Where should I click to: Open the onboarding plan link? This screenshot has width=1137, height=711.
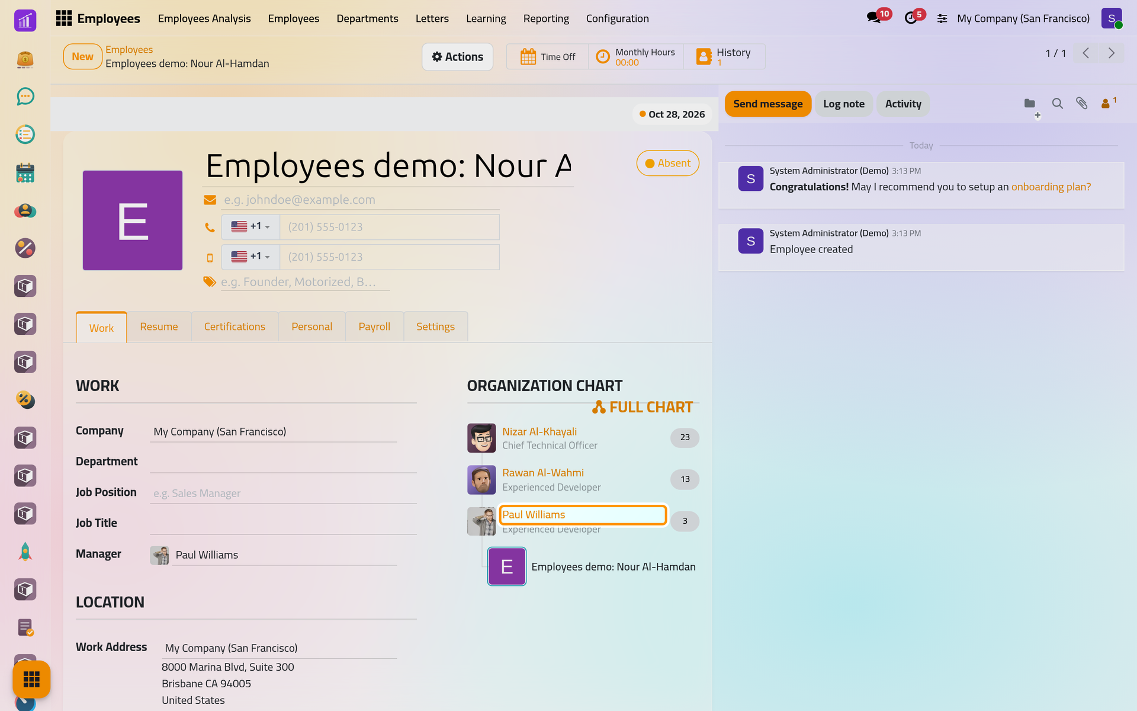[x=1051, y=187]
